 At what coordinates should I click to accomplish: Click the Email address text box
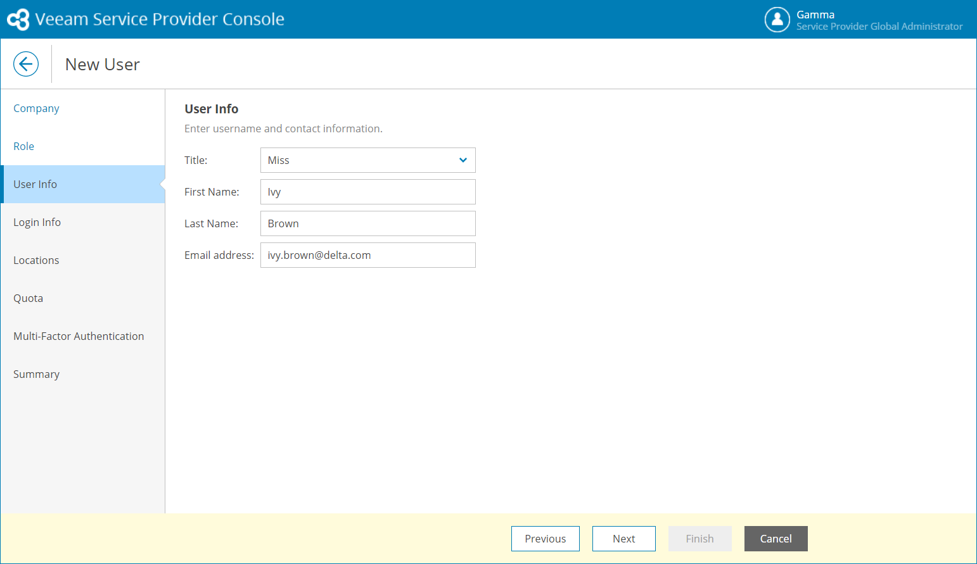pyautogui.click(x=367, y=255)
